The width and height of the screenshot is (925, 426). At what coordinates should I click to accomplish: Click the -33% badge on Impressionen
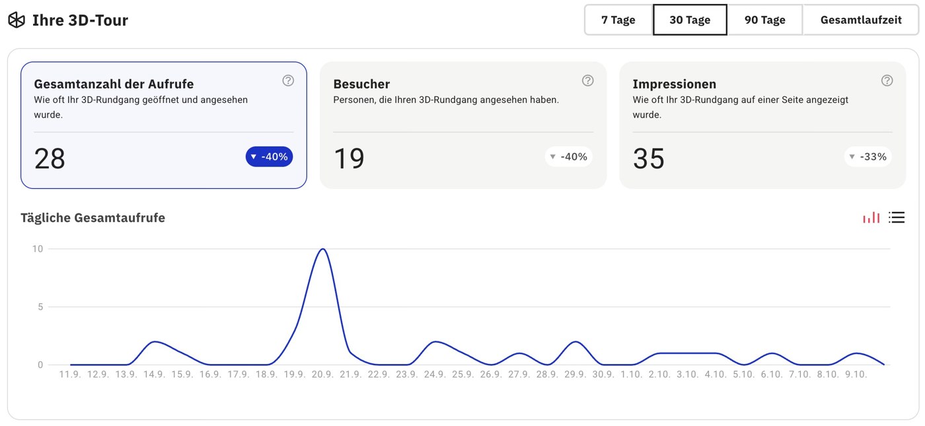[868, 157]
